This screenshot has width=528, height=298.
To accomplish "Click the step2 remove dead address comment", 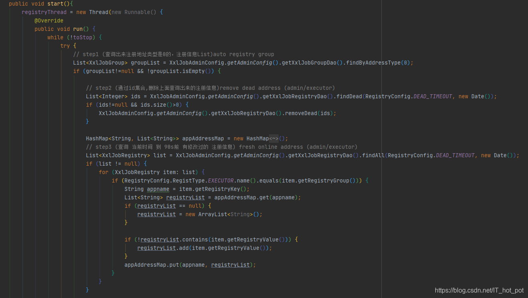I will (x=210, y=88).
